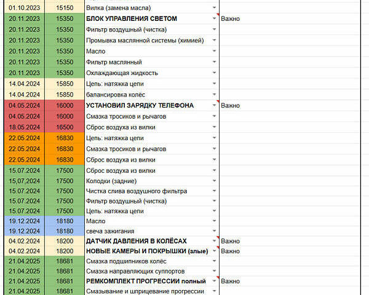Viewport: 369px width, 295px height.
Task: Open dropdown for Смазка направляющих суппортов
Action: coord(215,271)
